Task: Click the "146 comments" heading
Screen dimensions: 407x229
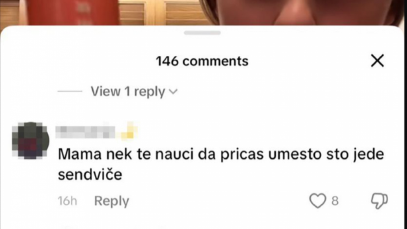Action: coord(202,62)
